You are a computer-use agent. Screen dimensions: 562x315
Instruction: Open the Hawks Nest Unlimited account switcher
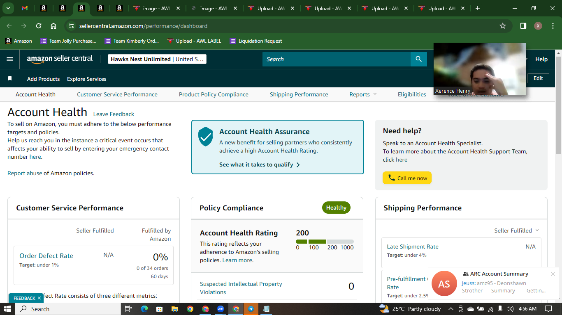(157, 59)
